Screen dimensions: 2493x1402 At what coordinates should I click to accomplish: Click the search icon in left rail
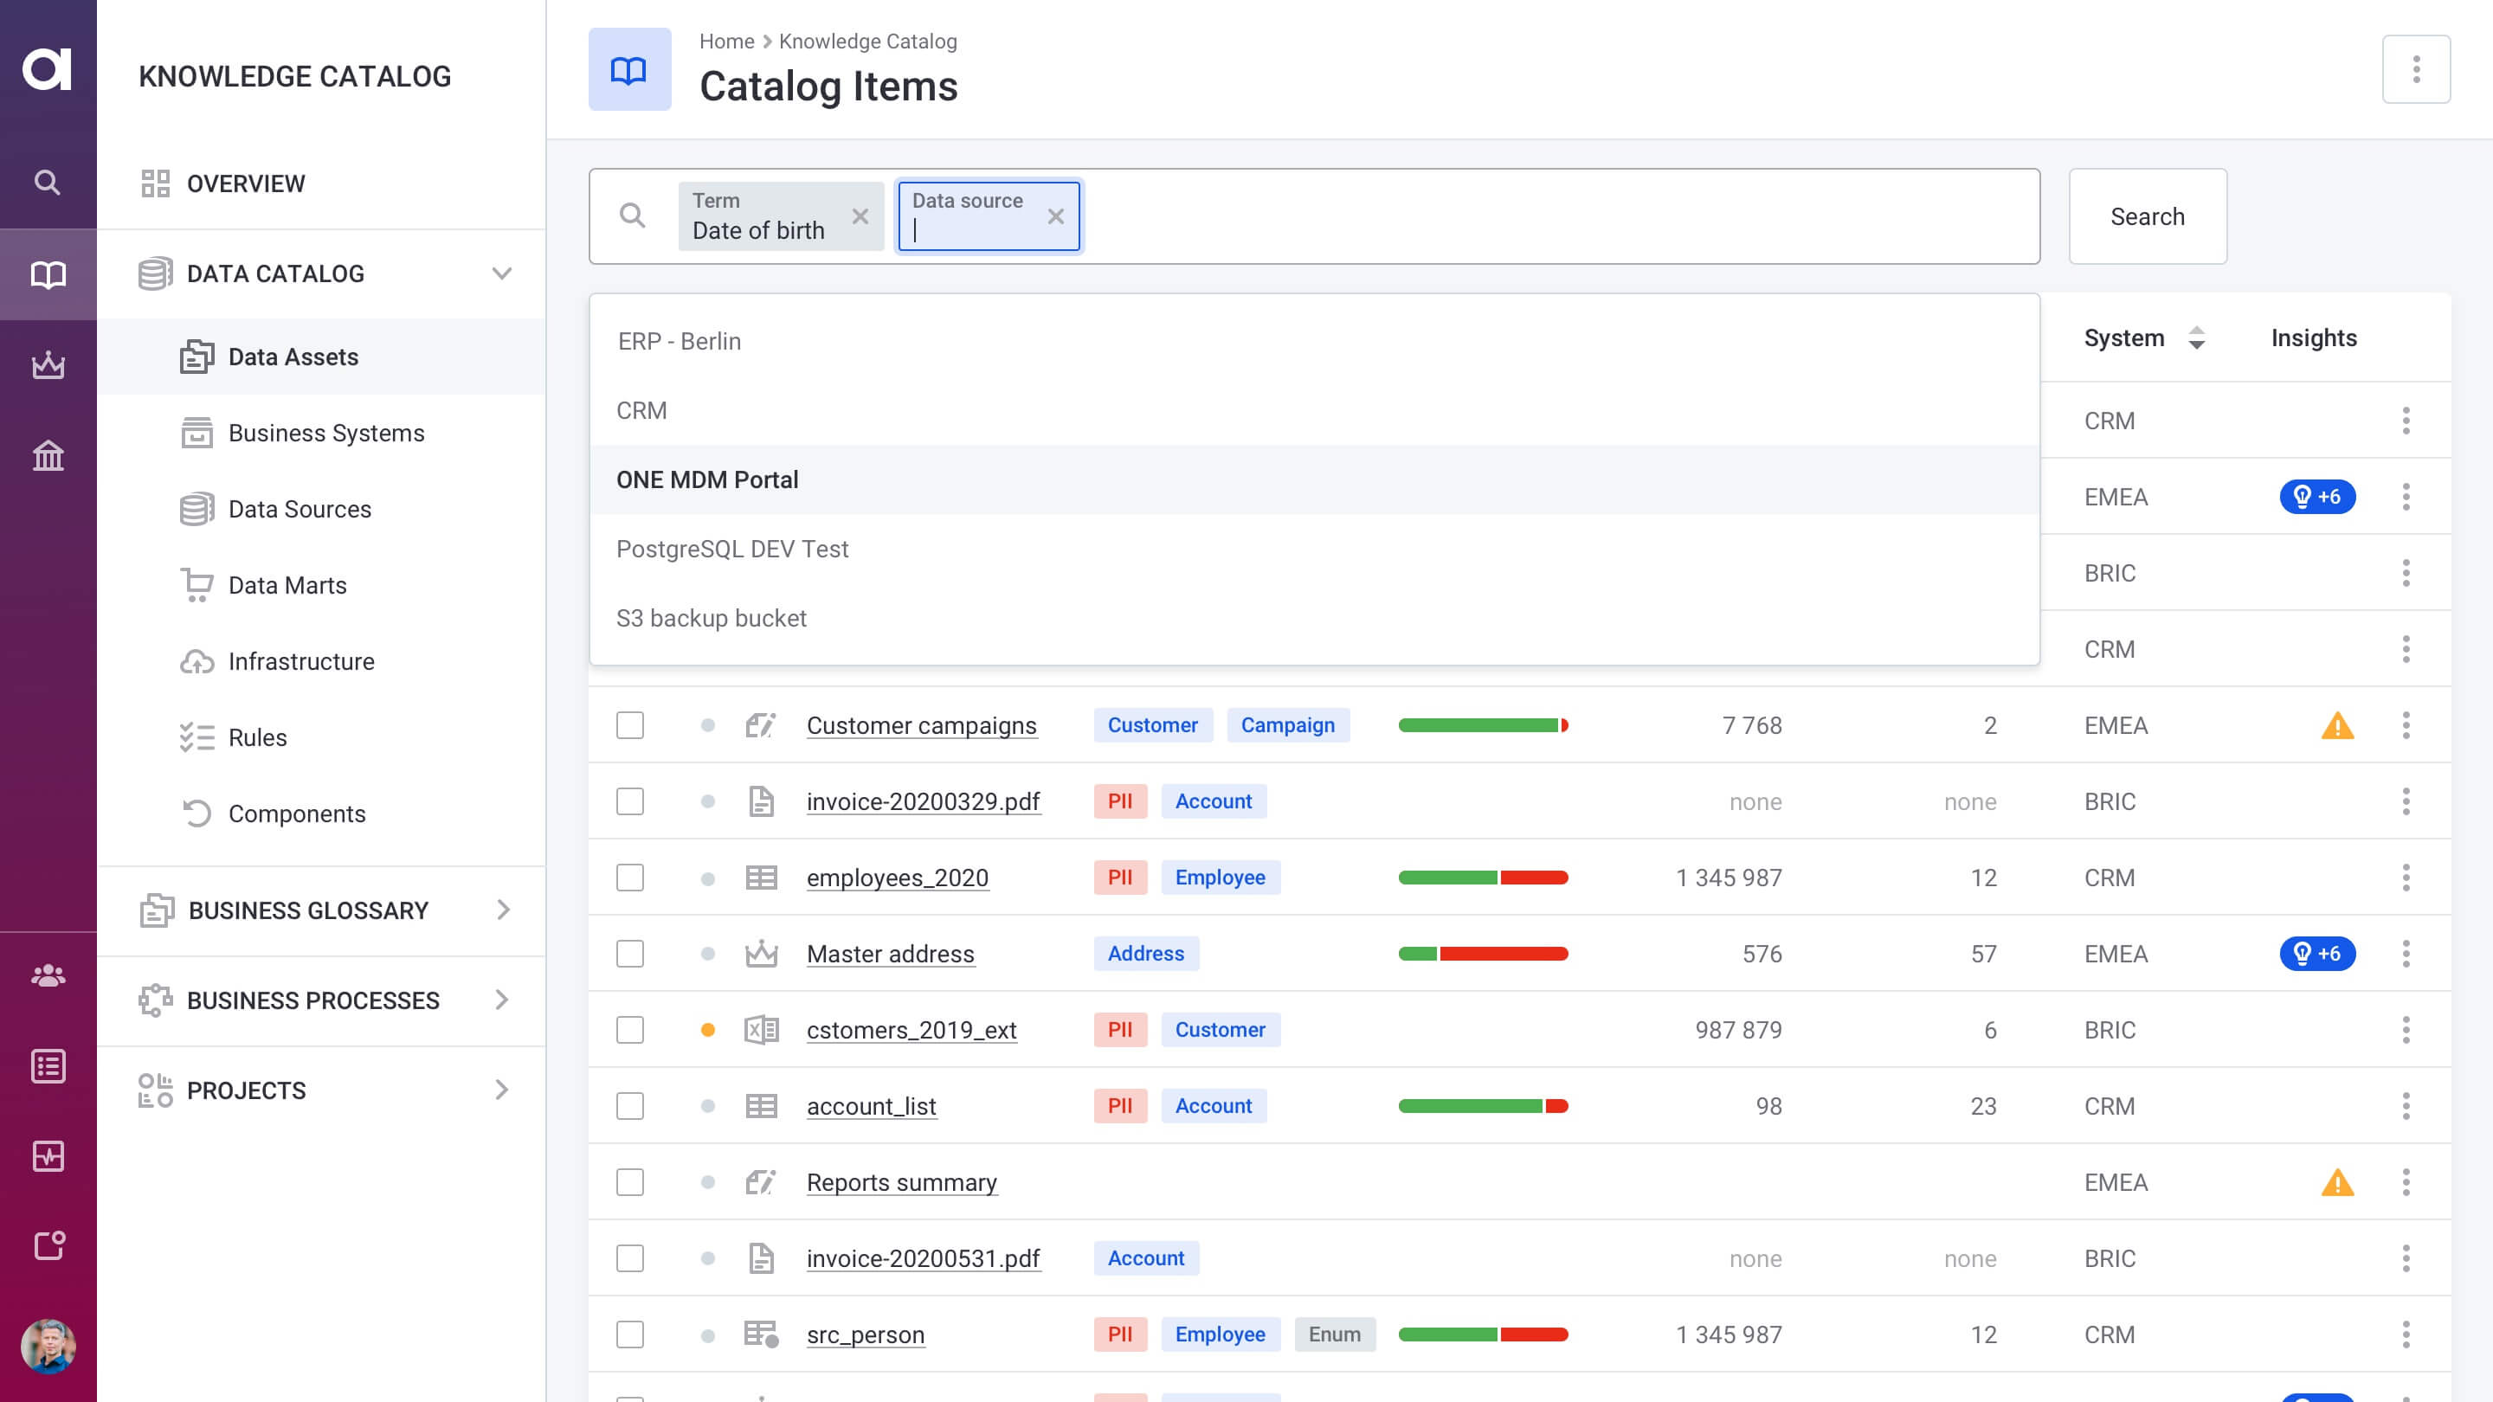point(48,183)
